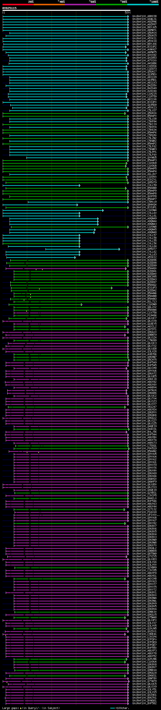Click hit label UniRef100_Q5UHI4
The image size is (161, 710).
click(144, 33)
